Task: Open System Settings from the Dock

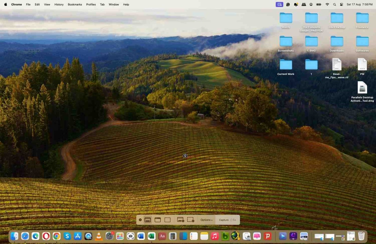Action: [x=109, y=236]
